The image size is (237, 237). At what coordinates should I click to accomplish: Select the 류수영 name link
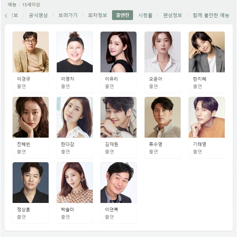[155, 144]
